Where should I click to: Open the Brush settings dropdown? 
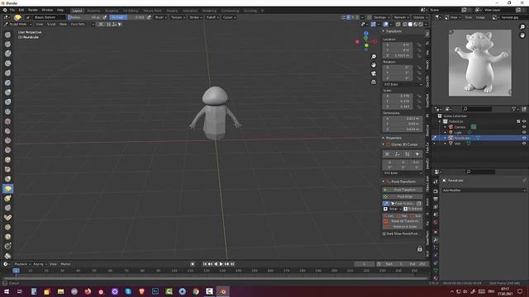coord(160,17)
